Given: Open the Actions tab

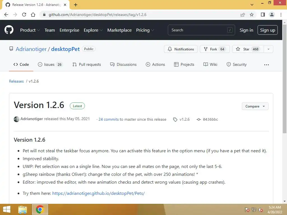Looking at the screenshot, I should point(155,65).
